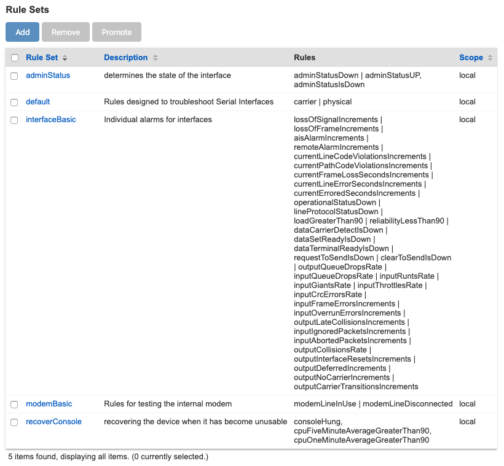Tick the interfaceBasic row checkbox
This screenshot has height=466, width=504.
[x=14, y=120]
